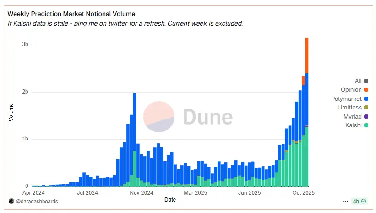Screen dimensions: 376x213
Task: Click the 2b volume axis label
Action: (25, 92)
